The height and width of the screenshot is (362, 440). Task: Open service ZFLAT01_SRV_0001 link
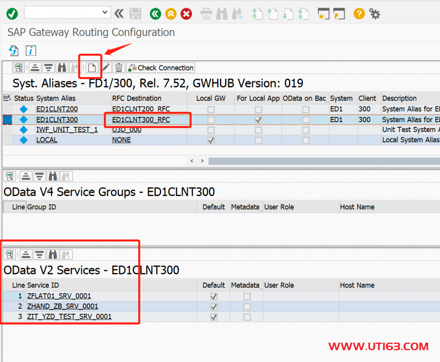coord(59,296)
